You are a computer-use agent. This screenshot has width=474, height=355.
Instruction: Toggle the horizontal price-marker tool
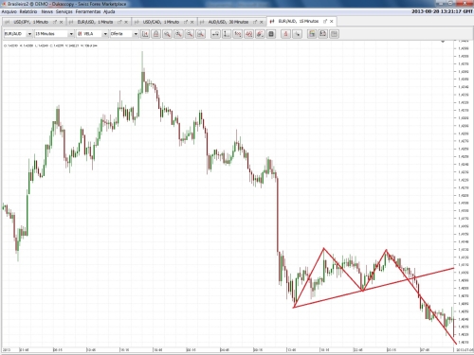(x=215, y=34)
